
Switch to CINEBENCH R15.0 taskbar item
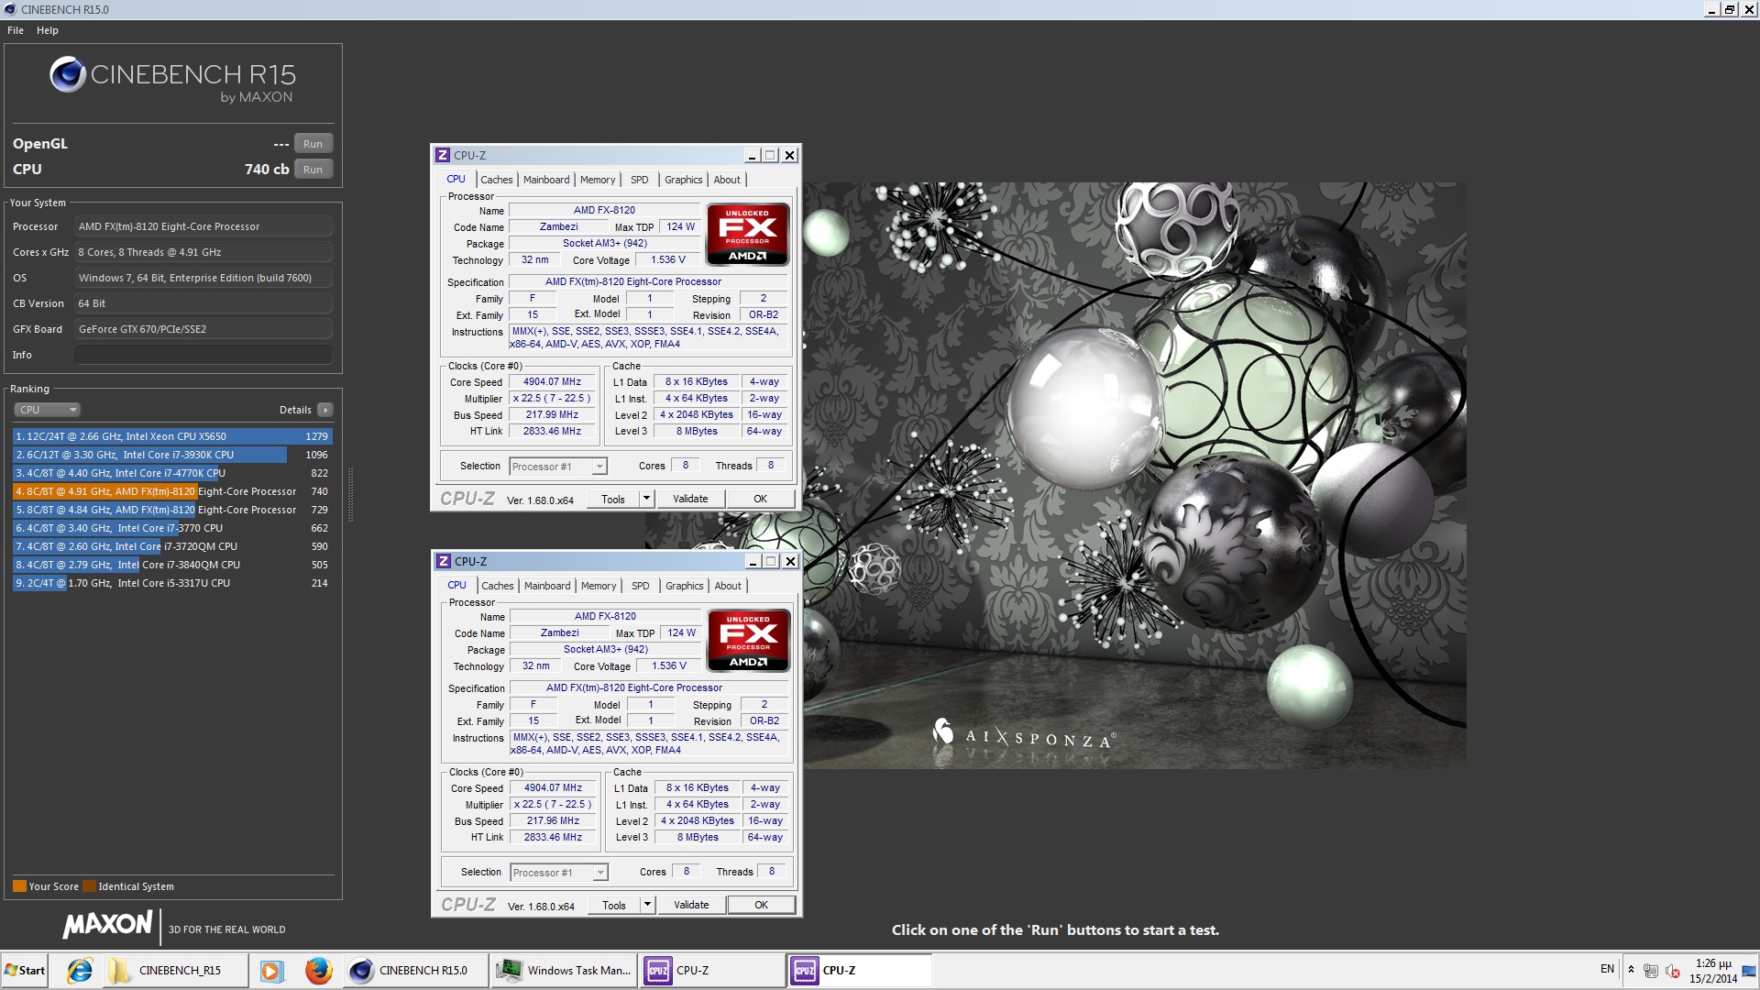coord(415,971)
